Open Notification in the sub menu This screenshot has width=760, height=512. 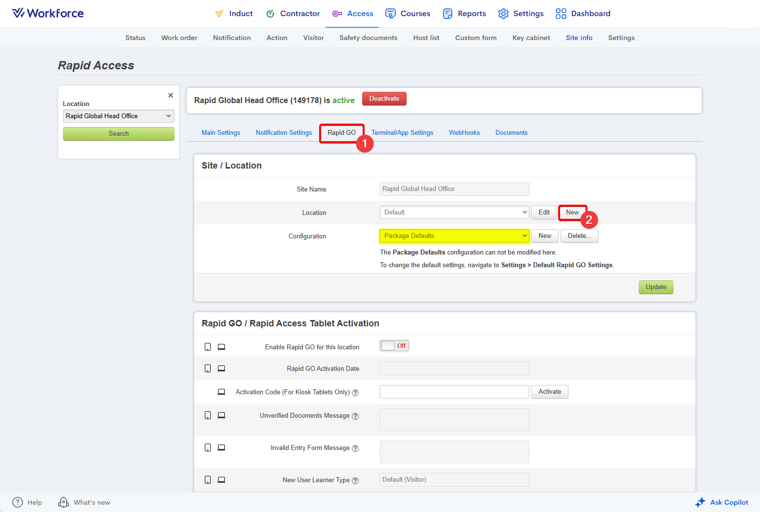[x=232, y=38]
